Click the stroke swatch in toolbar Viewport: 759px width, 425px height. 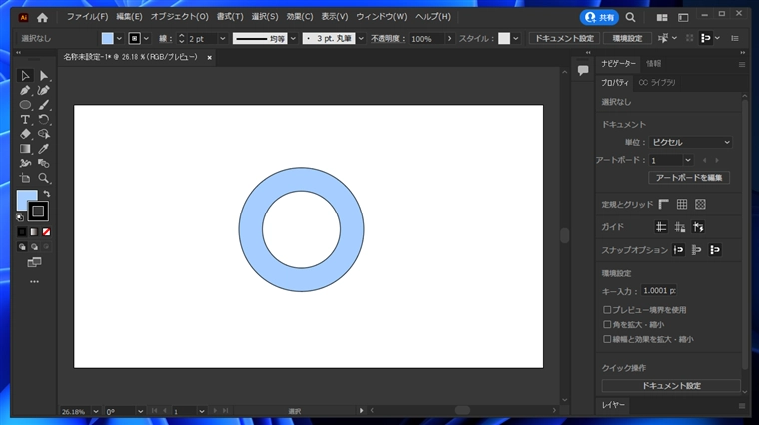point(38,211)
